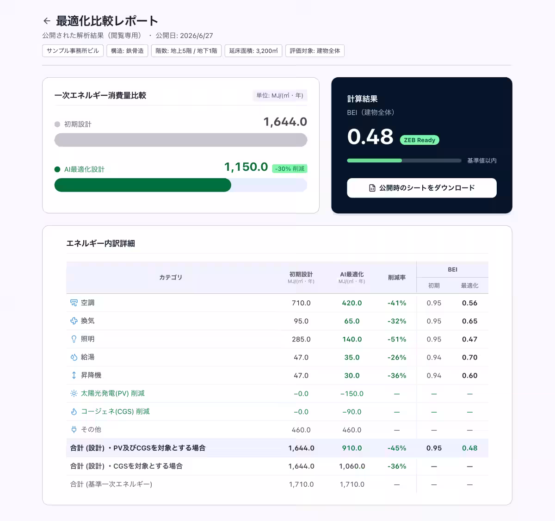This screenshot has height=521, width=555.
Task: Click the 710.0 value in 空調 row
Action: pos(301,303)
